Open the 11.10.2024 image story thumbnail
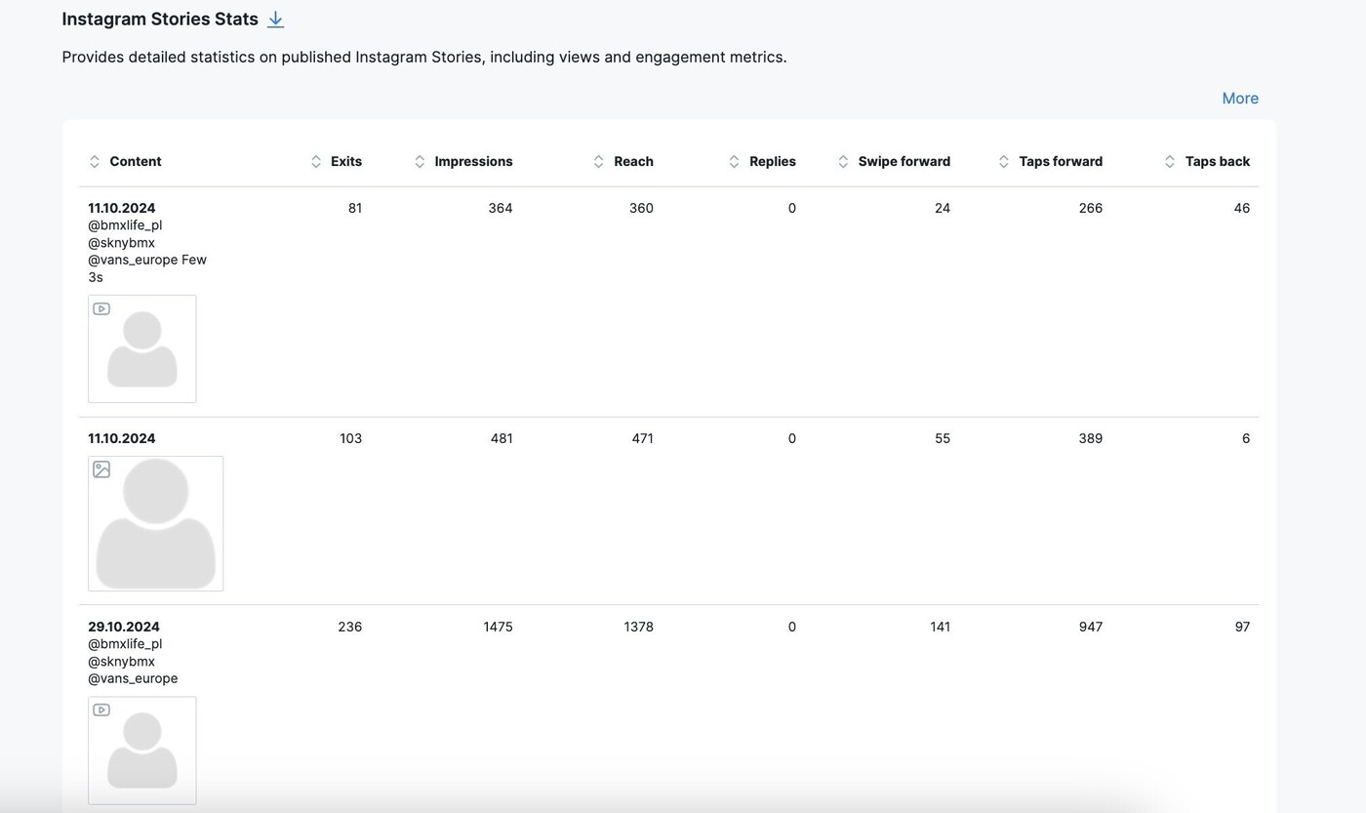This screenshot has width=1366, height=813. click(156, 524)
